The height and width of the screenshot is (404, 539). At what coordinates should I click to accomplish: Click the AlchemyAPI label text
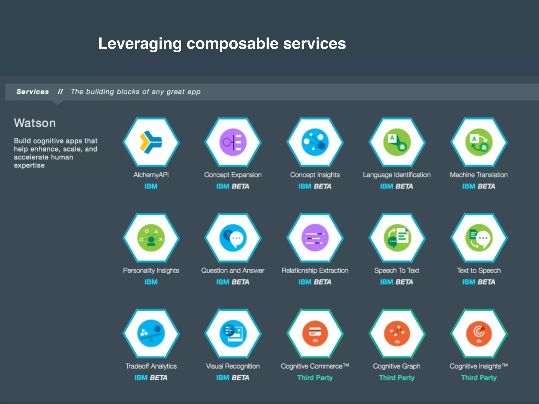point(151,175)
